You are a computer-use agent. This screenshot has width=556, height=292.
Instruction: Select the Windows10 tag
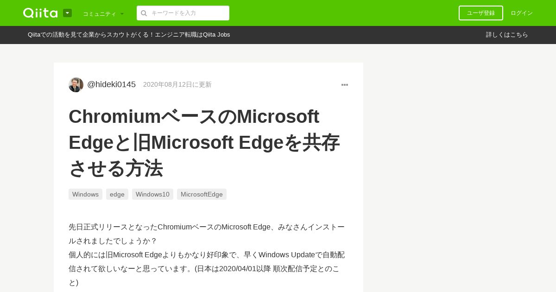point(152,194)
